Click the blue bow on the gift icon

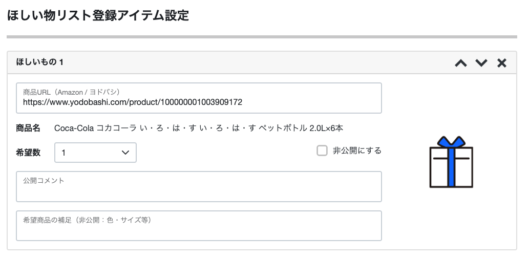451,142
